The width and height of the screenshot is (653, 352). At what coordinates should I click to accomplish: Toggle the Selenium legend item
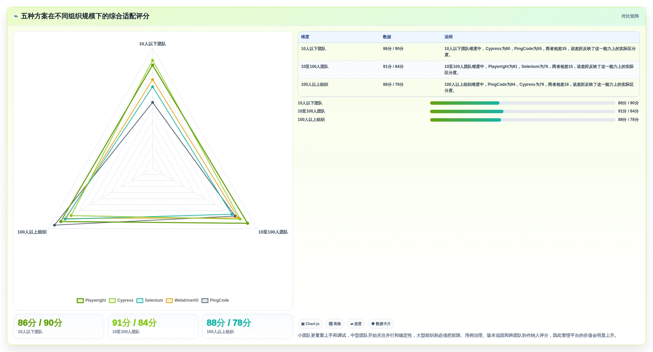pyautogui.click(x=150, y=300)
